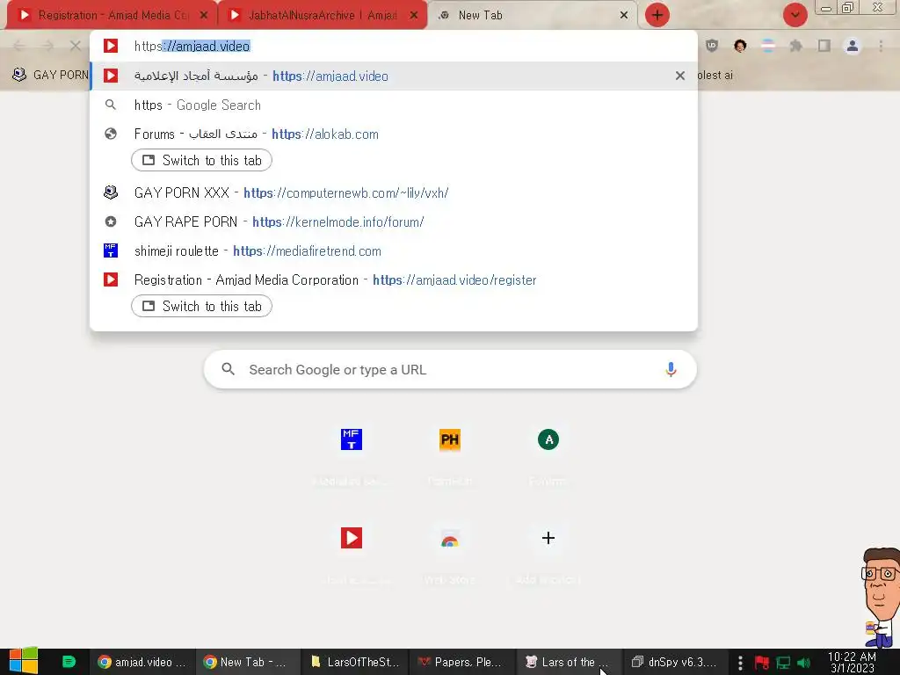Expand the taskbar overflow three-dots
The width and height of the screenshot is (900, 675).
pyautogui.click(x=740, y=663)
